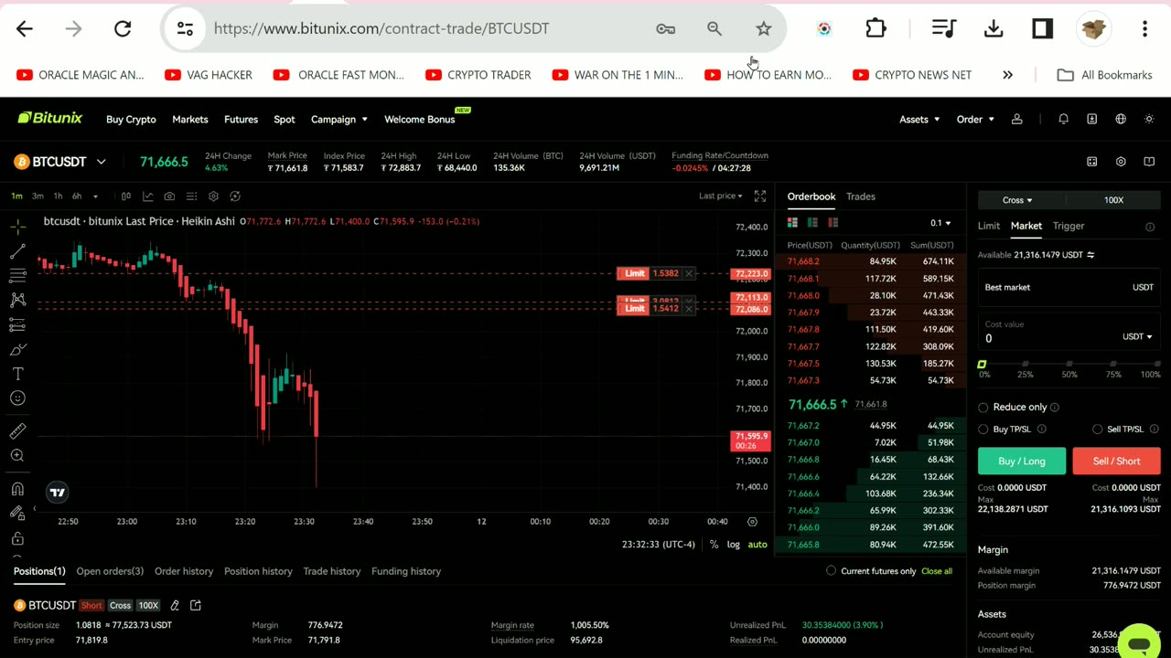Open the Campaign dropdown menu
Screen dimensions: 1171x658
pos(339,119)
